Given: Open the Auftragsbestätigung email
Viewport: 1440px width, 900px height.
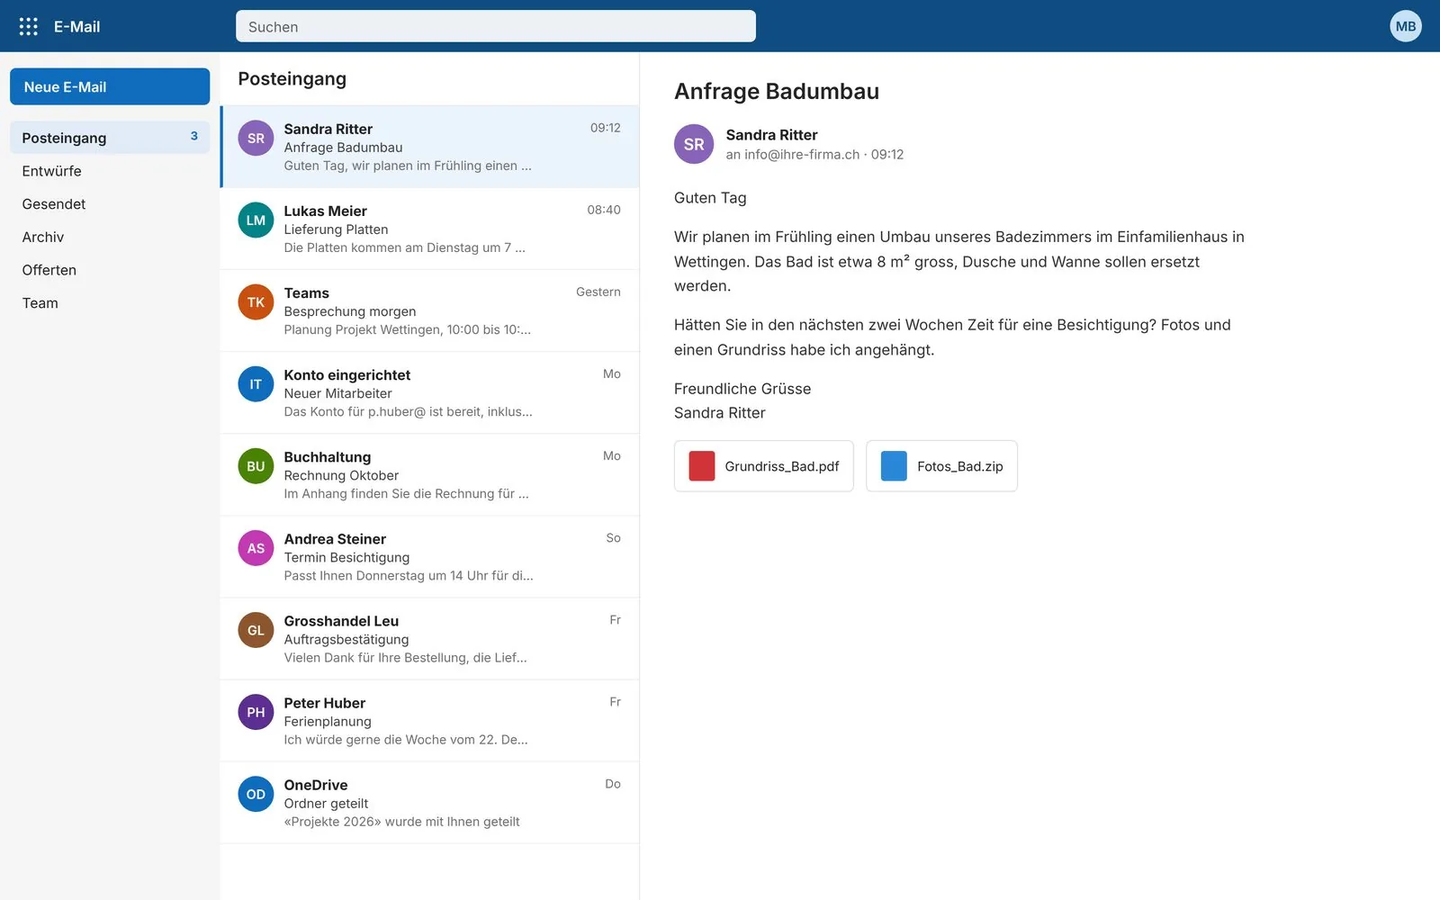Looking at the screenshot, I should pos(429,638).
